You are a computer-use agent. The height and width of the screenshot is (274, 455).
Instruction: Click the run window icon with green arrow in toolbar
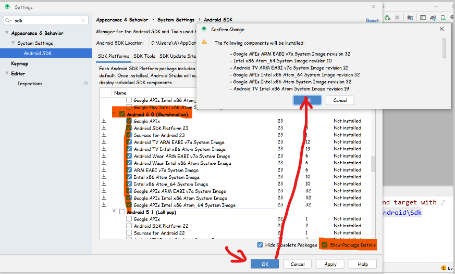pos(423,18)
